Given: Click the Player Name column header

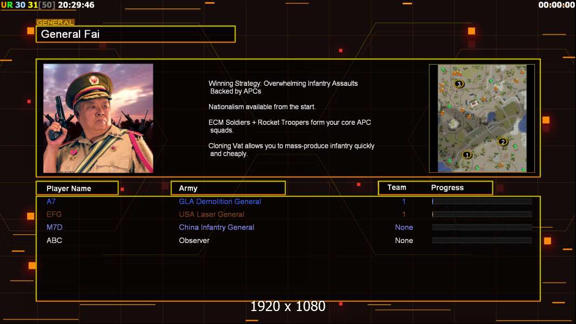Looking at the screenshot, I should click(x=77, y=188).
